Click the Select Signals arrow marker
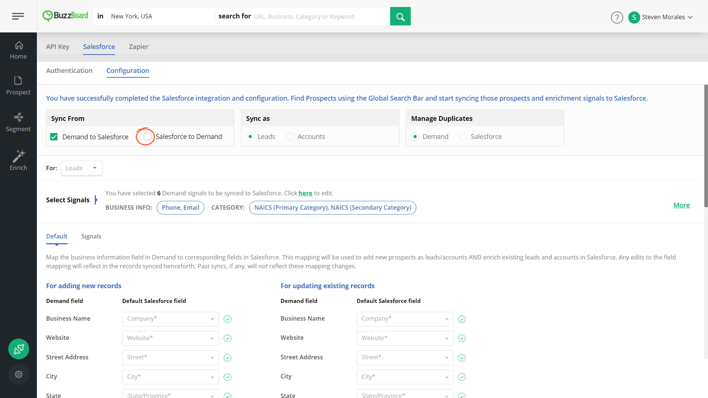Viewport: 708px width, 398px height. coord(96,200)
